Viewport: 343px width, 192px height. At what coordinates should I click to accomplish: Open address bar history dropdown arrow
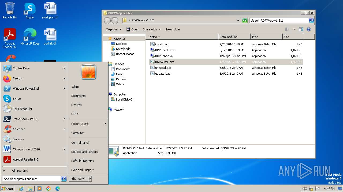[x=238, y=21]
